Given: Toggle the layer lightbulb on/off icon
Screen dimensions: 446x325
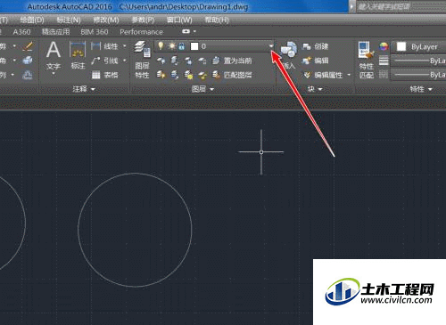Looking at the screenshot, I should pos(161,46).
